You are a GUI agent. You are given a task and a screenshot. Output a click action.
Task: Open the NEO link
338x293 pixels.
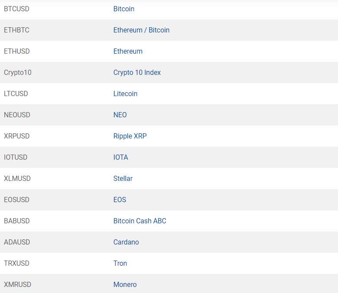pyautogui.click(x=120, y=115)
